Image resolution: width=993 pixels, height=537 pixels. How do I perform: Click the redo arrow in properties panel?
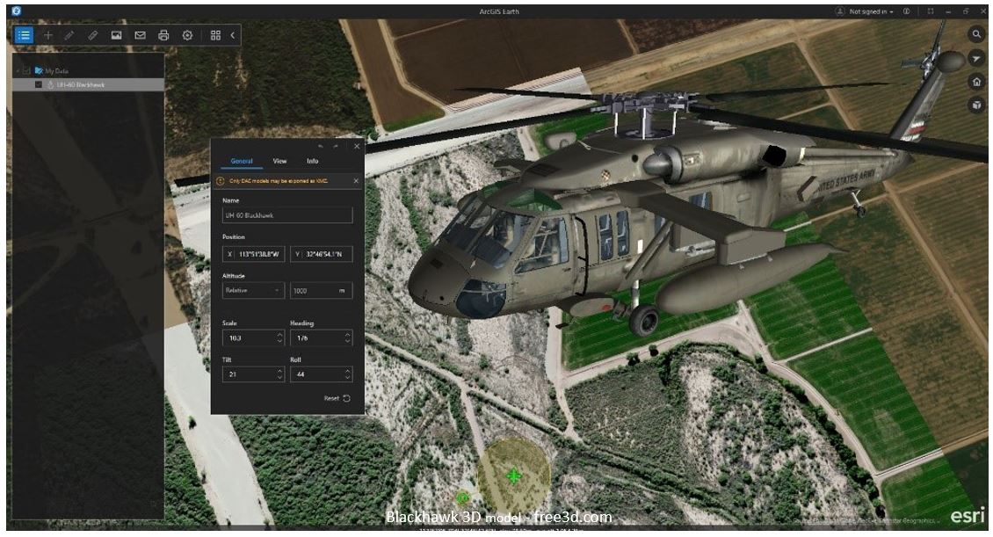point(336,146)
